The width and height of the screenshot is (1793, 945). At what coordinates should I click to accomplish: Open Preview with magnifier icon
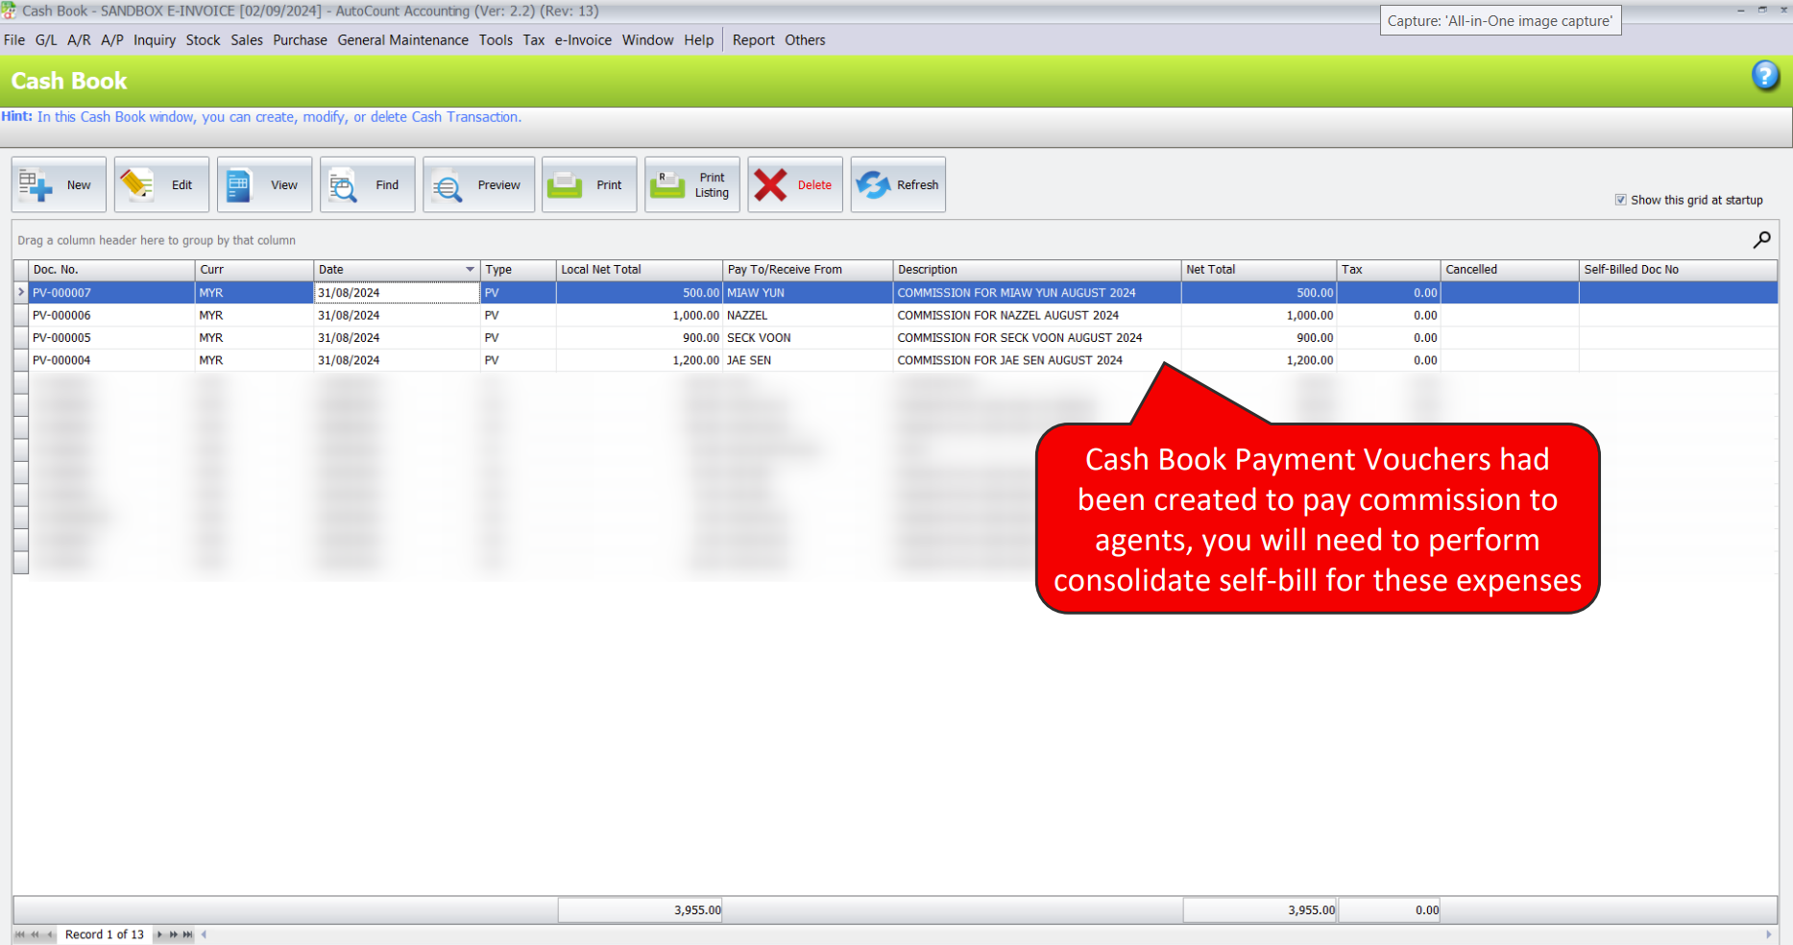tap(447, 185)
